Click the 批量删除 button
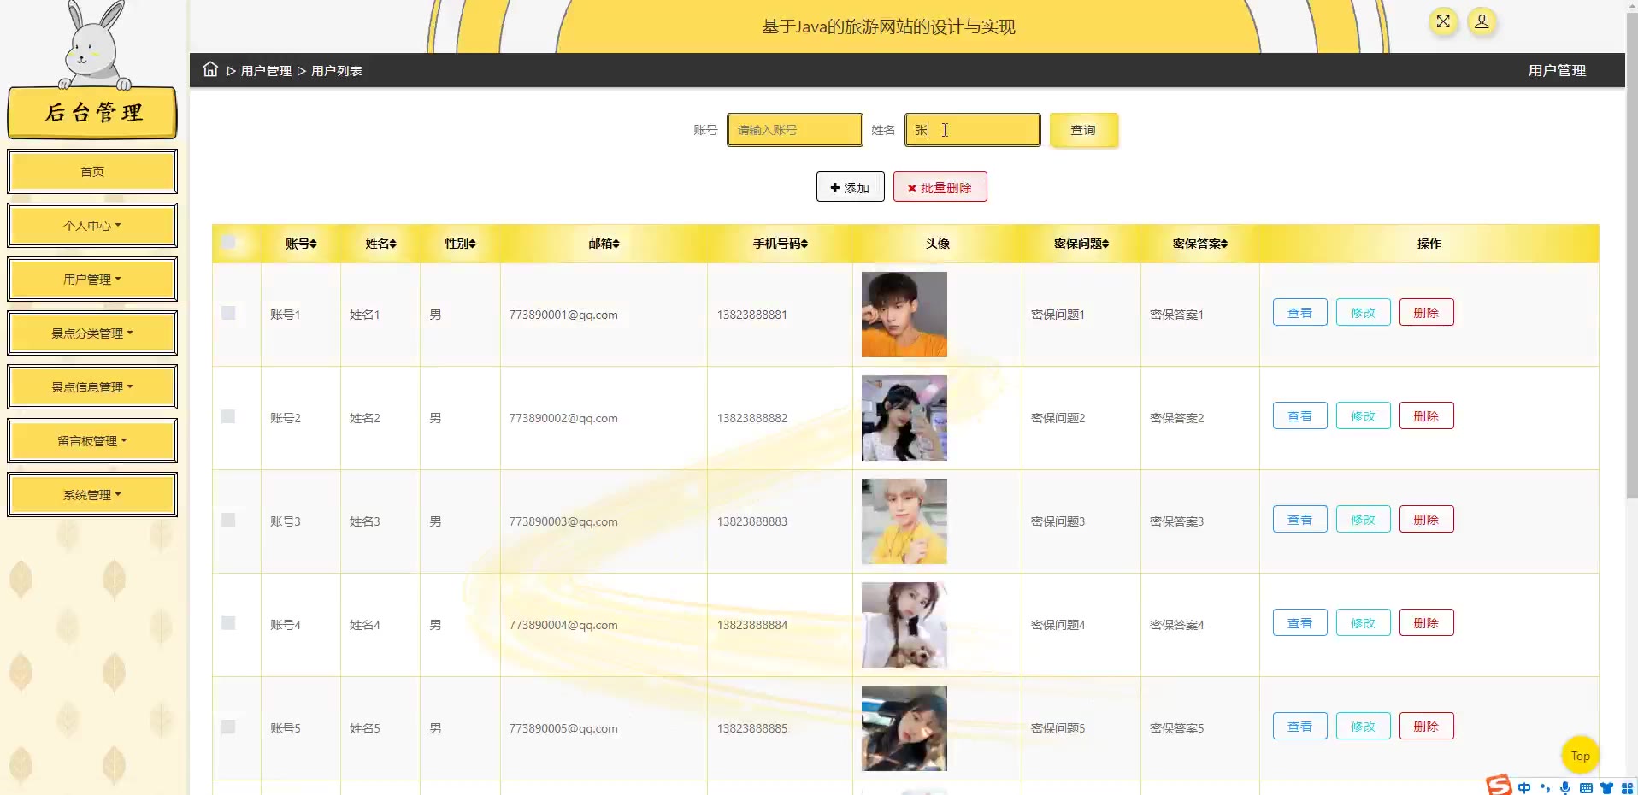1638x795 pixels. pos(940,187)
